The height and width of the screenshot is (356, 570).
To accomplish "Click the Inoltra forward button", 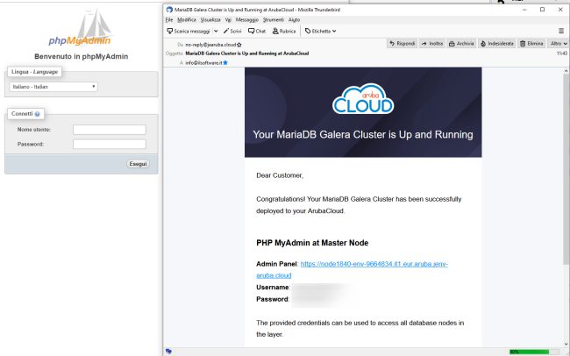I will (x=432, y=44).
